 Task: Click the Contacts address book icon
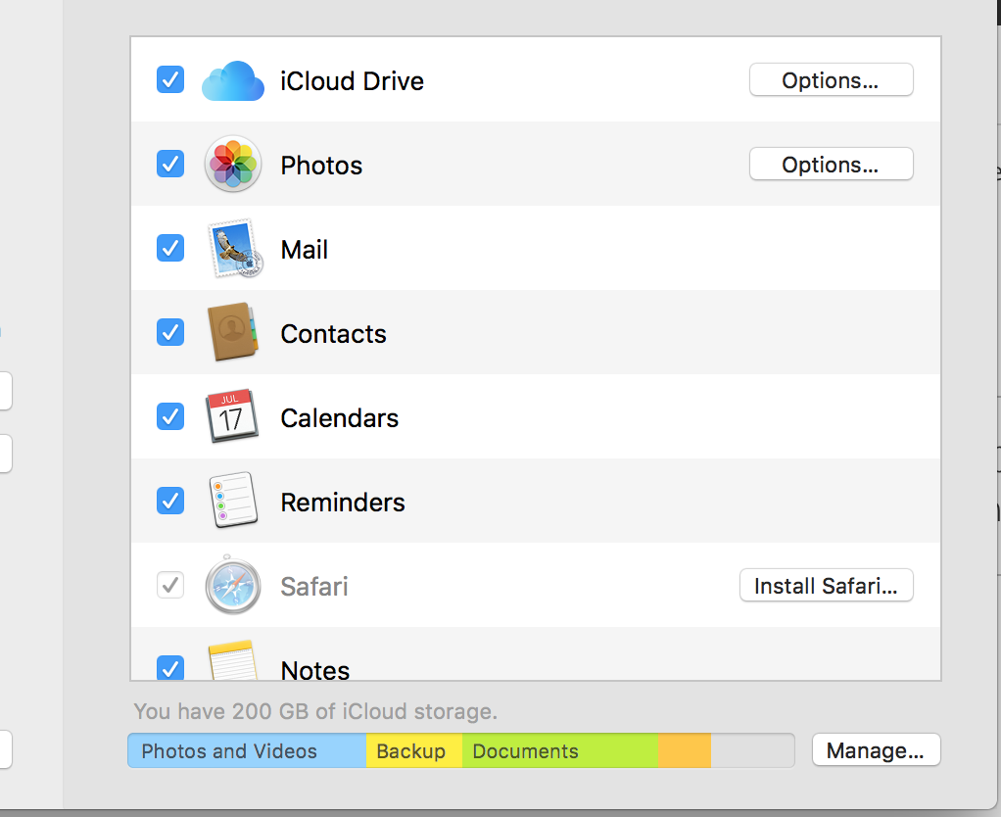click(x=233, y=333)
